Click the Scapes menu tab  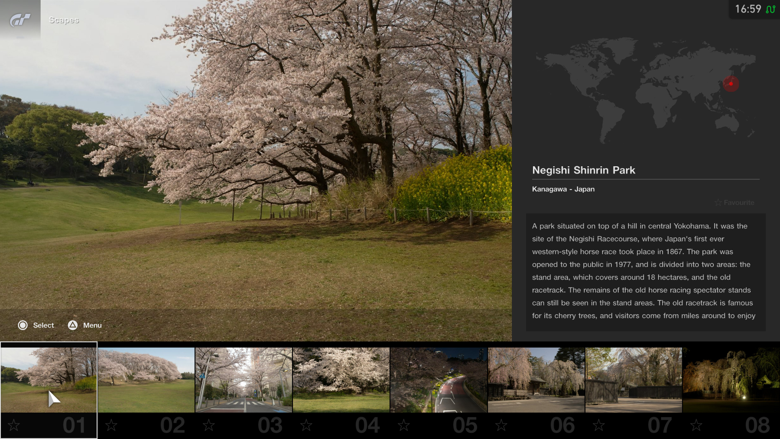(64, 19)
